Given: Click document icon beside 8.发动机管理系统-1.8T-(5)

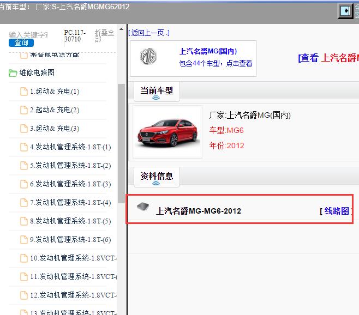Looking at the screenshot, I should pyautogui.click(x=24, y=221).
